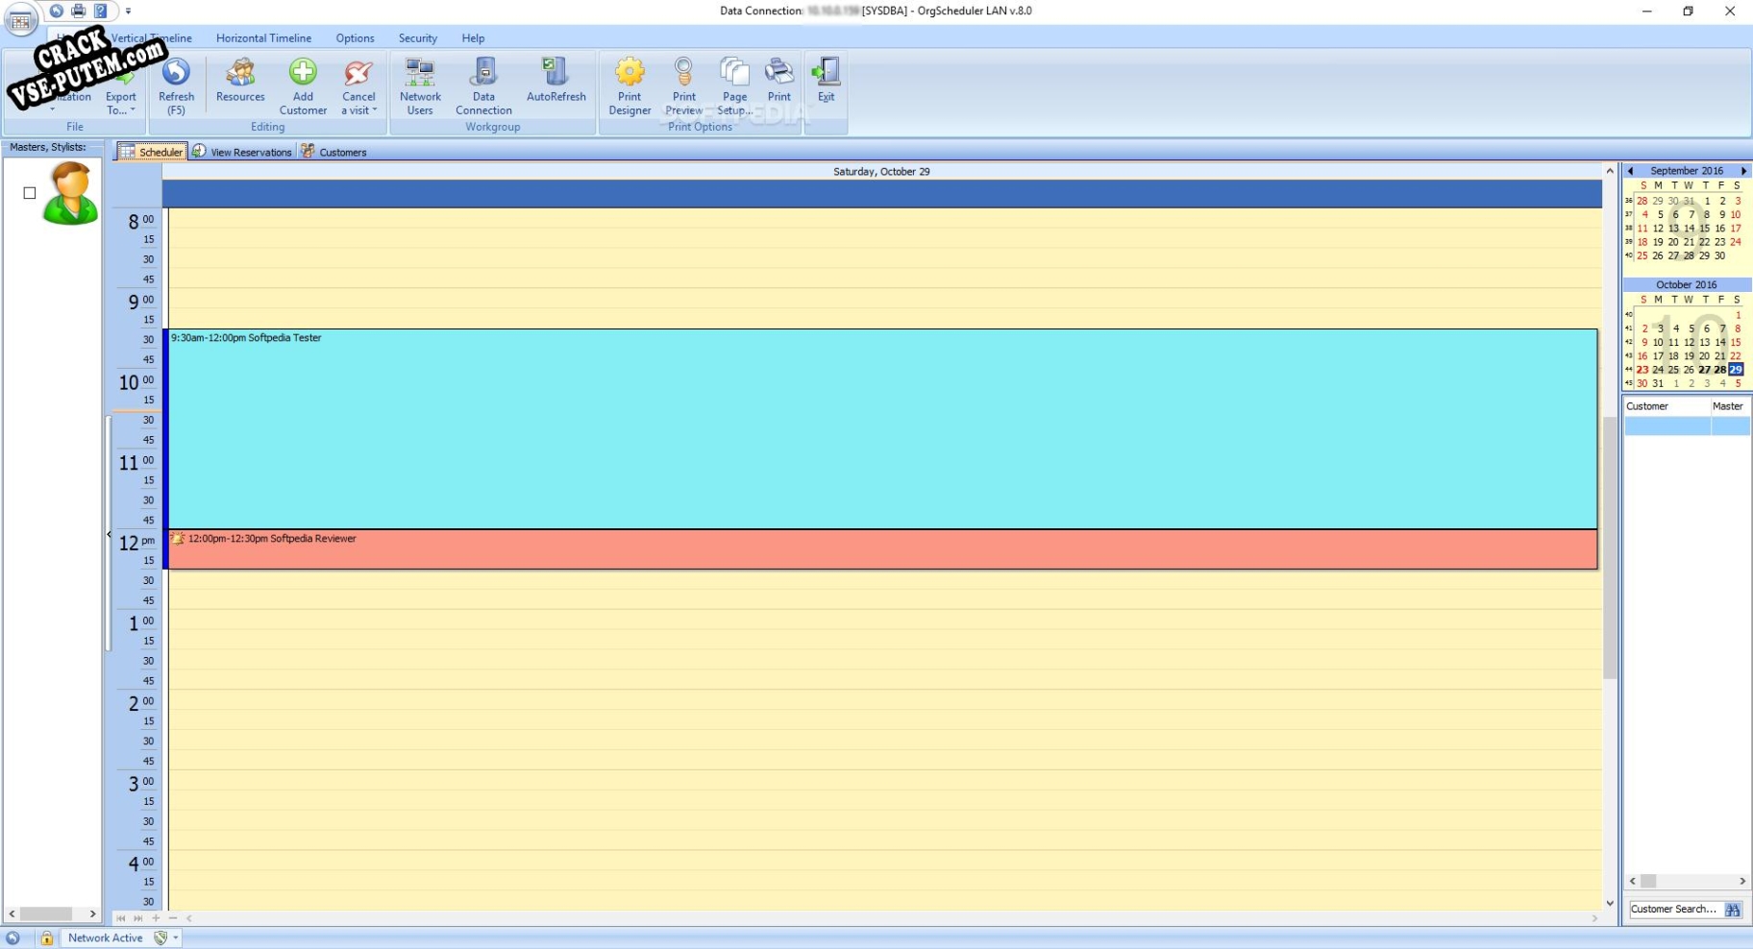Collapse the Masters panel with the splitter arrow
The height and width of the screenshot is (949, 1753).
109,535
